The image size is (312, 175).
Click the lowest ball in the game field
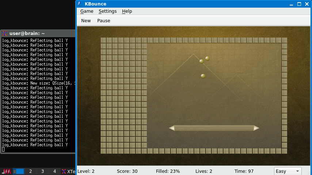click(x=203, y=76)
